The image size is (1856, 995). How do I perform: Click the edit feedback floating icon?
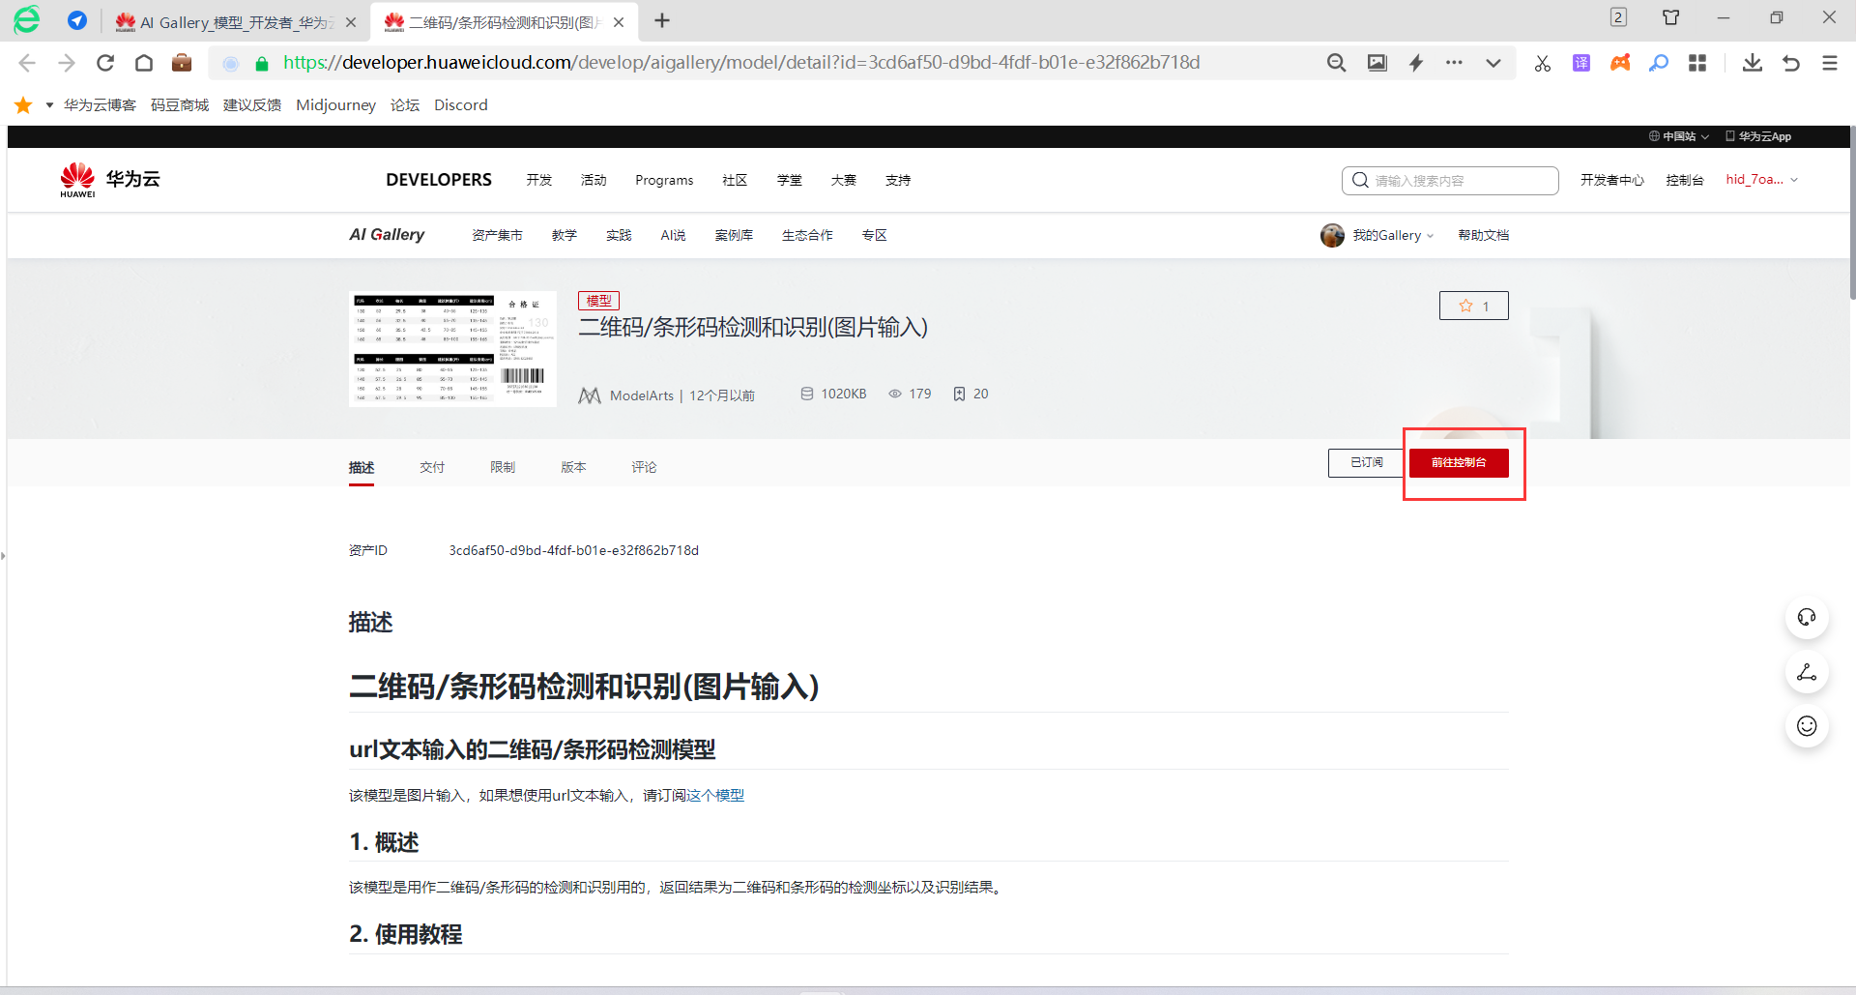(1807, 672)
